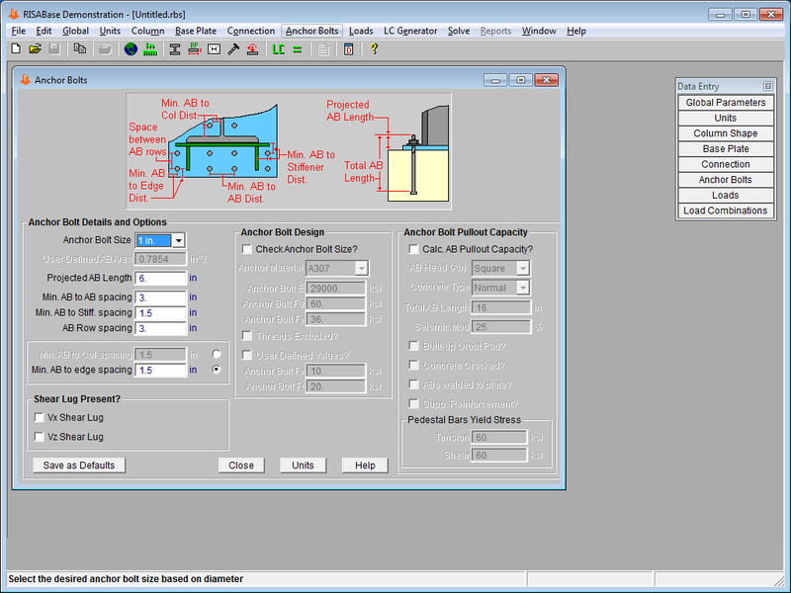Expand the Anchor Bolt Size dropdown
The height and width of the screenshot is (593, 791).
[x=178, y=240]
